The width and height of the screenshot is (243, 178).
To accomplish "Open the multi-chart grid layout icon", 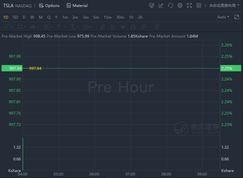I will 199,5.
